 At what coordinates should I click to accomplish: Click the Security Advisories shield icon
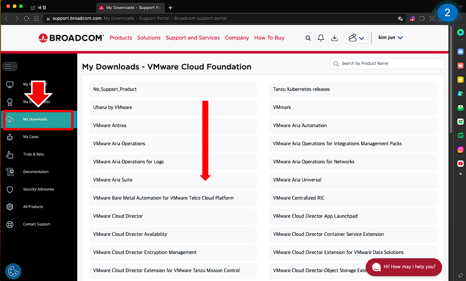(x=10, y=189)
